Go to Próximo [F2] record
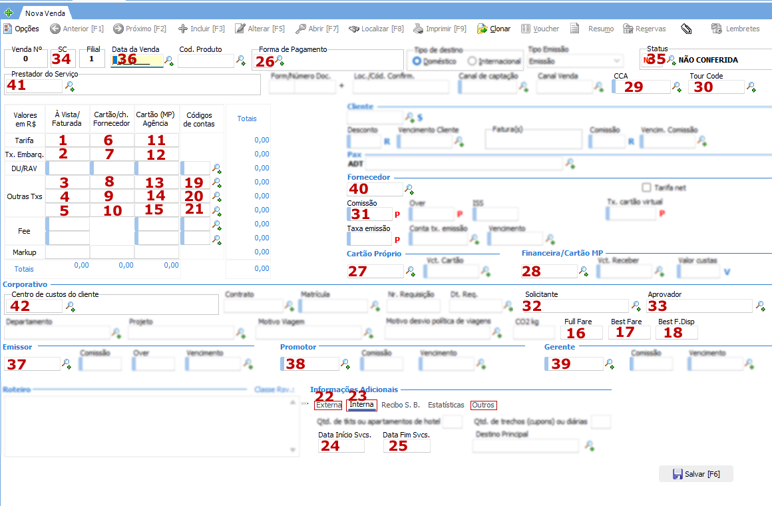 [140, 29]
